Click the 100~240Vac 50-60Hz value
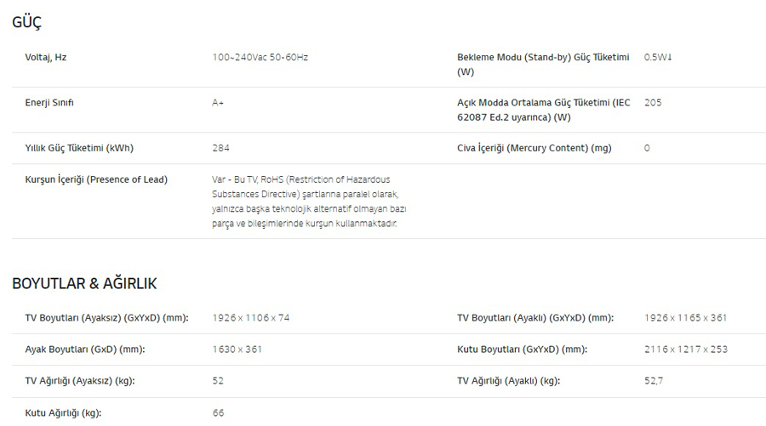Screen dimensions: 766x426 click(260, 57)
